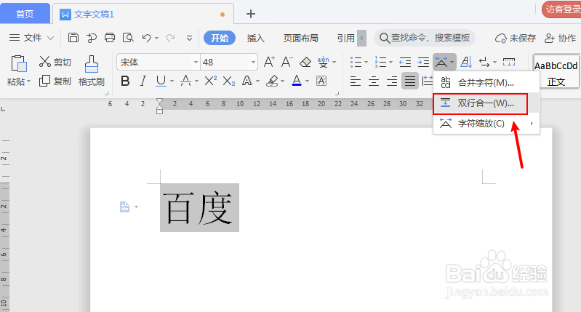The height and width of the screenshot is (312, 581).
Task: Expand ribbon tabs overflow arrow after 引用
Action: coord(361,38)
